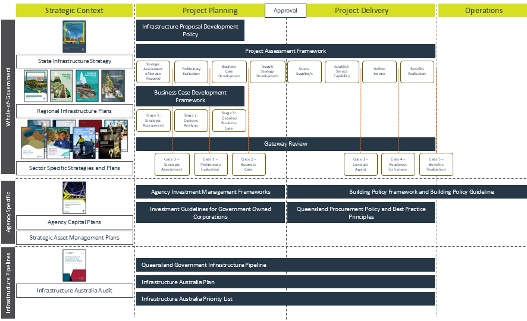
Task: Select the Supply Strategy Development box
Action: tap(268, 71)
